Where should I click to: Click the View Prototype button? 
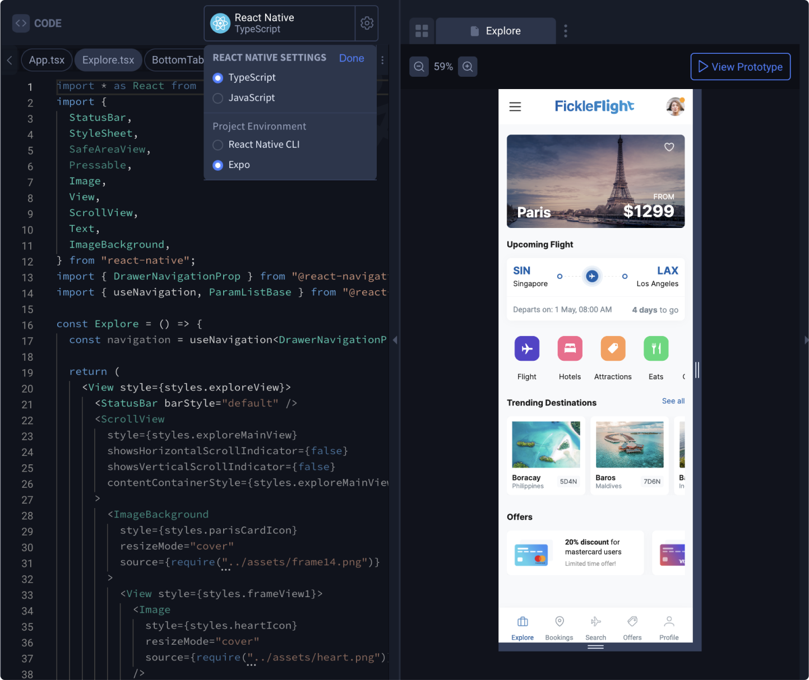(x=740, y=67)
